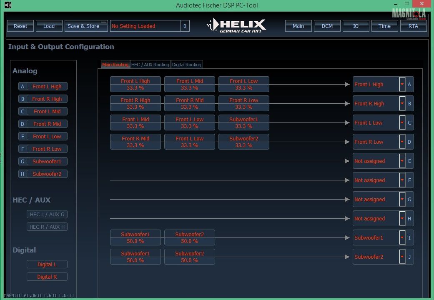The height and width of the screenshot is (300, 434).
Task: Open dropdown arrow for output A Front L High
Action: pos(402,84)
